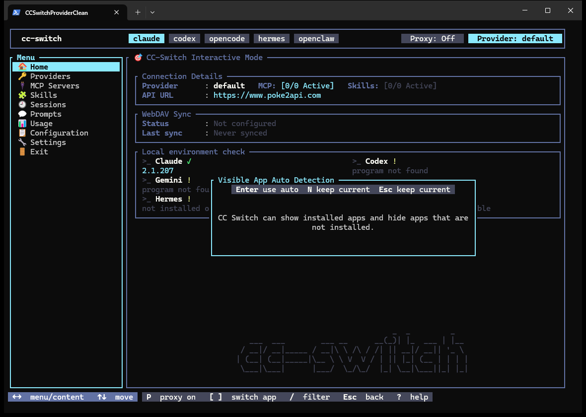
Task: Click the Claude version '2.1.207'
Action: (158, 170)
